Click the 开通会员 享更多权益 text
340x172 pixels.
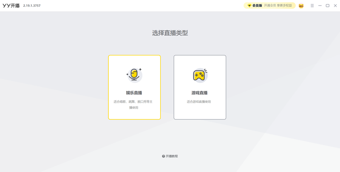[278, 6]
